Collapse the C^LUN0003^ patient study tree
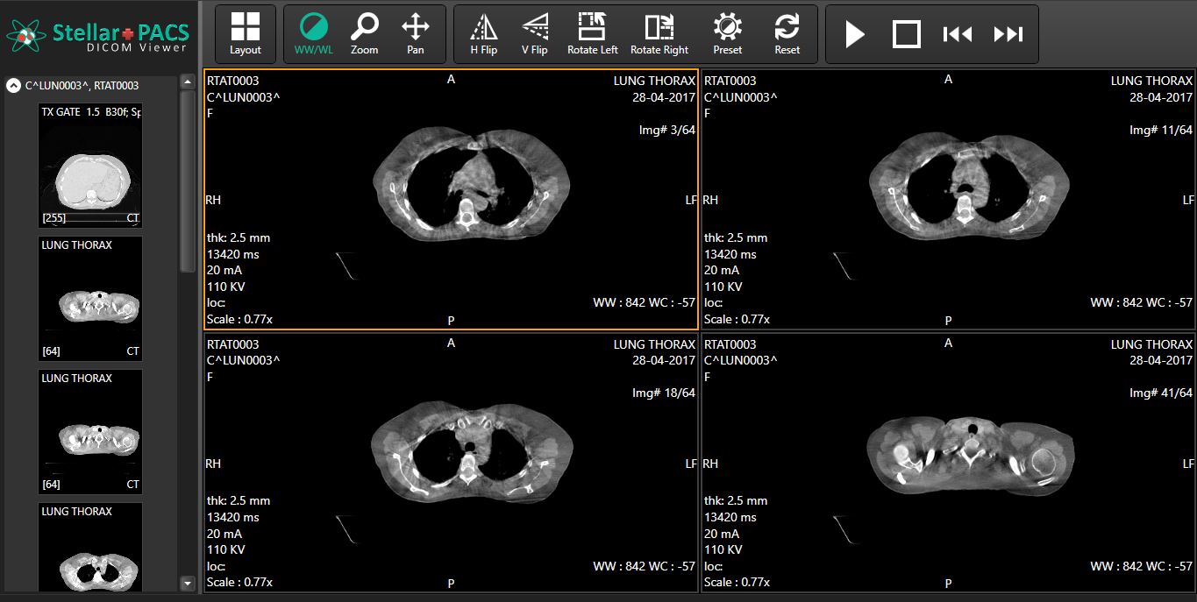The image size is (1197, 602). (x=14, y=86)
